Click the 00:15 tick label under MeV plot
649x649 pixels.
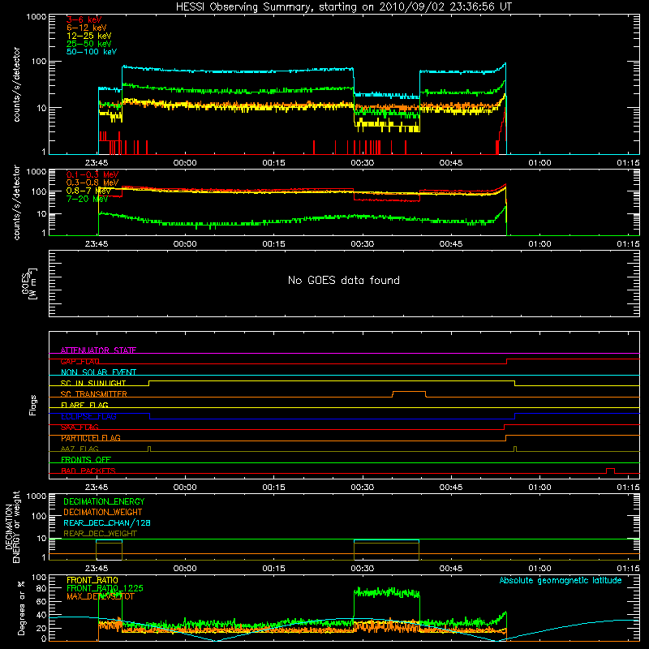coord(273,244)
